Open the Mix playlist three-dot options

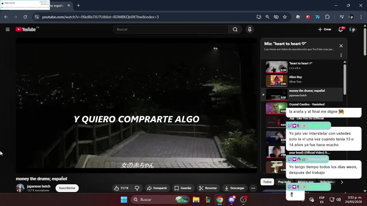point(341,55)
